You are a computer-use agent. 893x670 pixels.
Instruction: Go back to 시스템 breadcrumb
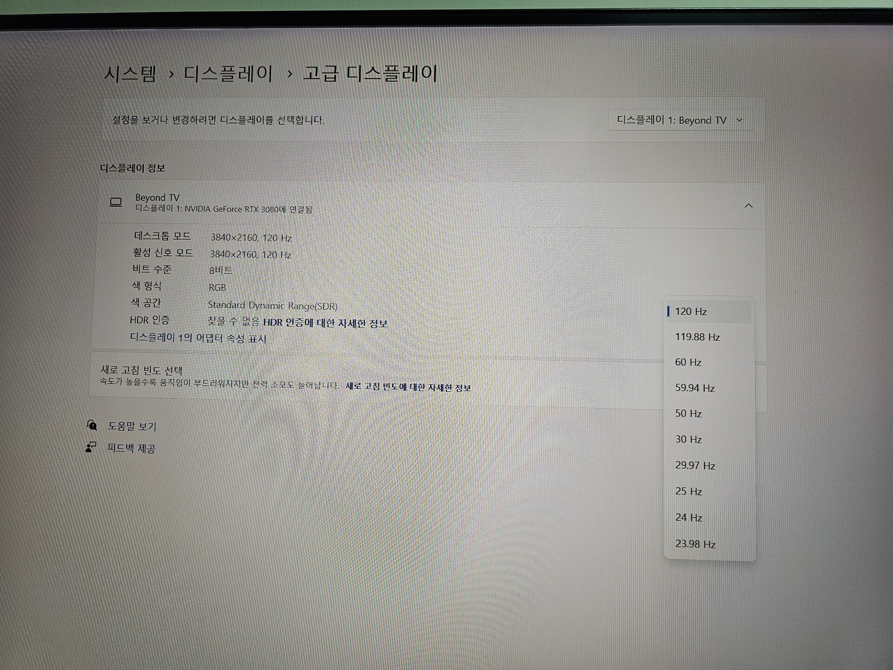pyautogui.click(x=130, y=74)
